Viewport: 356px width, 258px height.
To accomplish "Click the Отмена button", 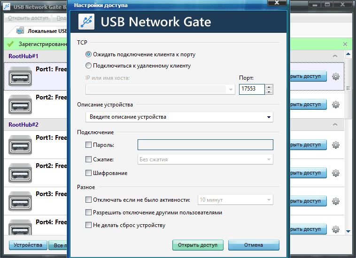I will [x=254, y=245].
